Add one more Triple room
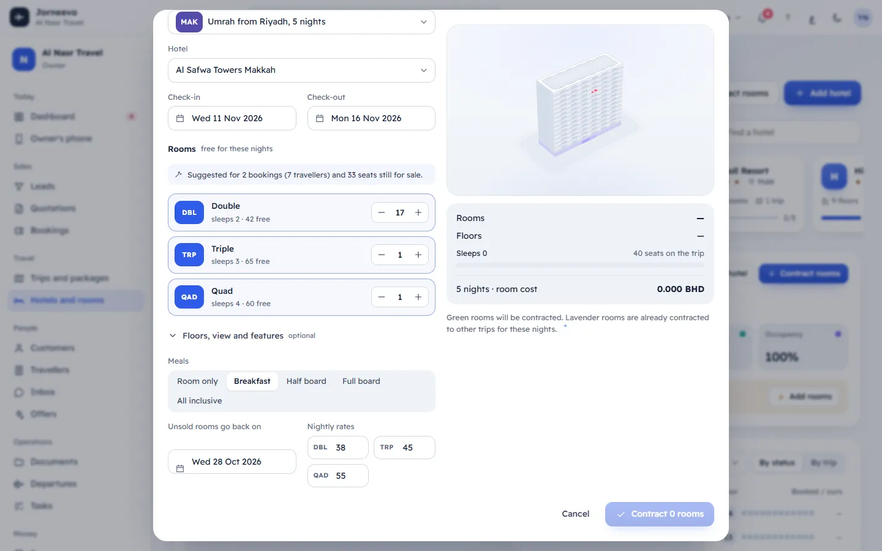Image resolution: width=882 pixels, height=551 pixels. pos(418,255)
